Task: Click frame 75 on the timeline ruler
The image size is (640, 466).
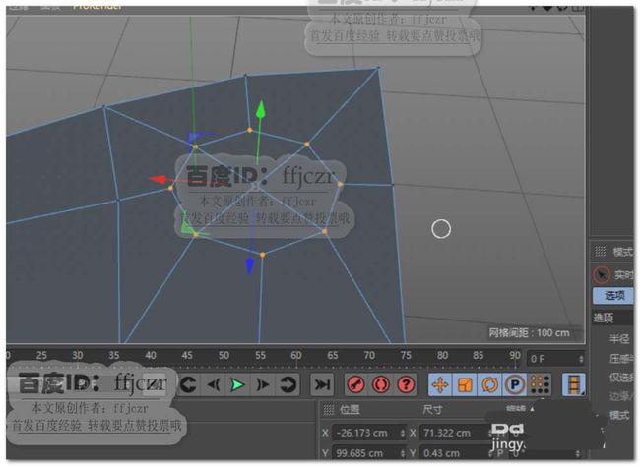Action: point(406,356)
